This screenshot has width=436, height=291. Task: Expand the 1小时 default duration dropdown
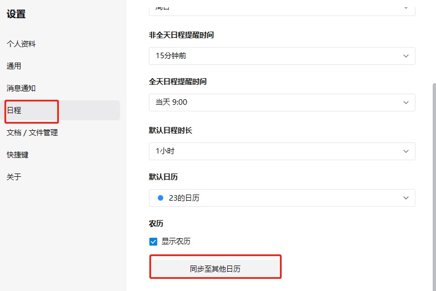[x=282, y=151]
